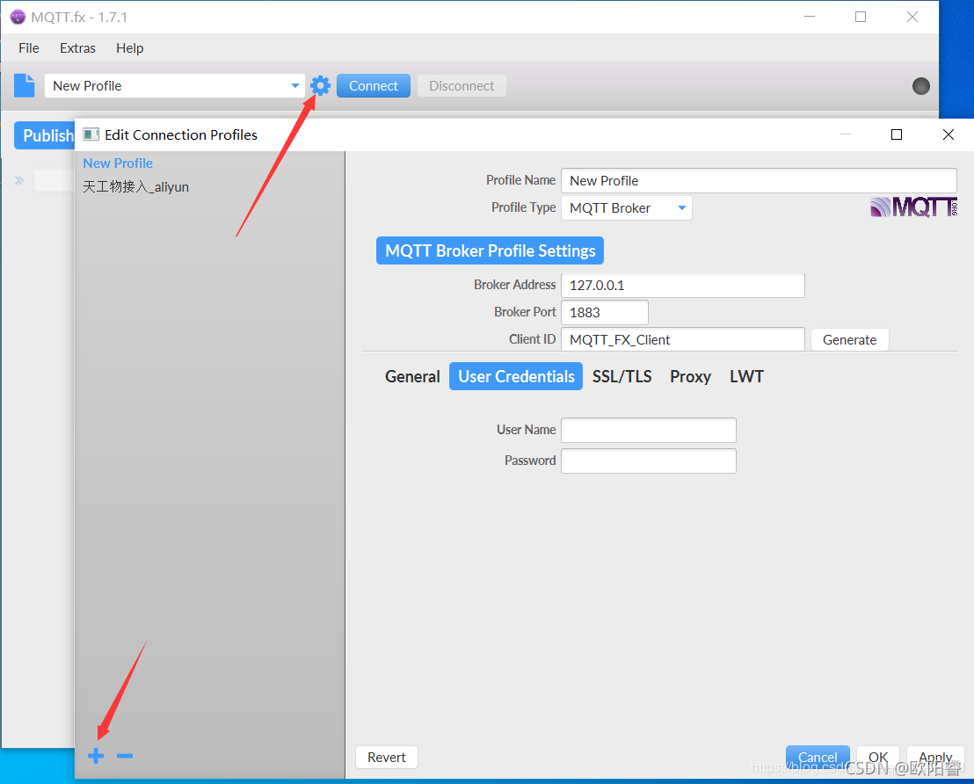
Task: Click the MQTT Broker Profile Settings header
Action: (x=491, y=250)
